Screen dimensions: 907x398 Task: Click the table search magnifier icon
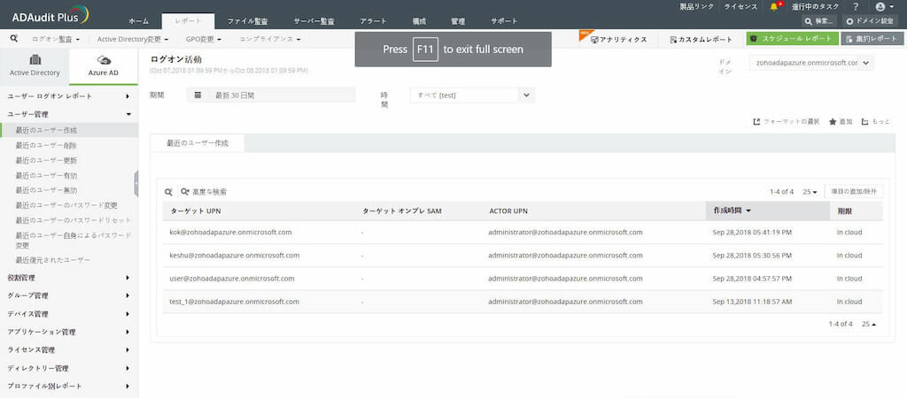(168, 192)
